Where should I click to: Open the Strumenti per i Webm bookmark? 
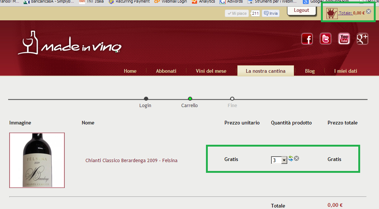(x=272, y=2)
